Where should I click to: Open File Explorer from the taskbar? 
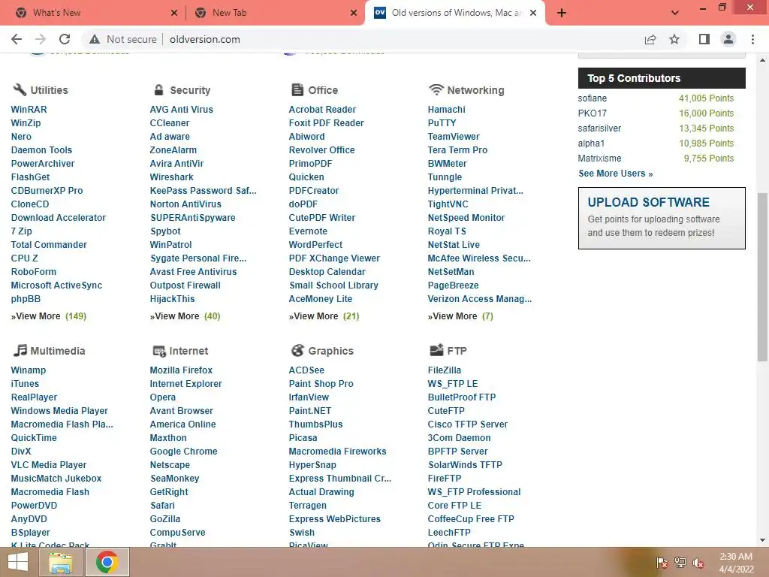tap(60, 562)
